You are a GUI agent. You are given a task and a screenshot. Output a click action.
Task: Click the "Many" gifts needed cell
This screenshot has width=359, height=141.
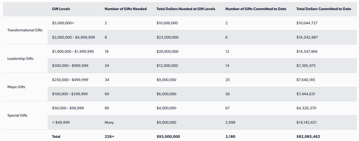point(109,123)
